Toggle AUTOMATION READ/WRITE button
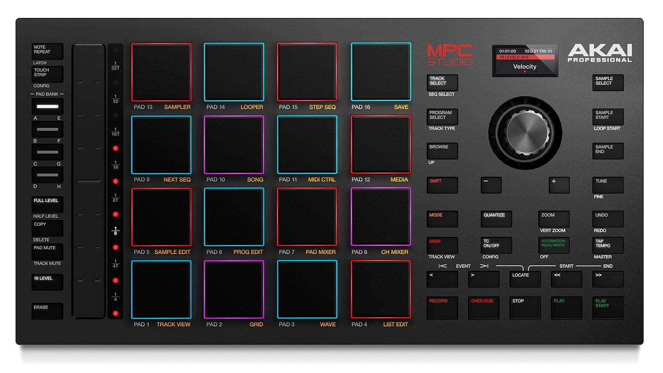Screen dimensions: 663x373 point(554,245)
